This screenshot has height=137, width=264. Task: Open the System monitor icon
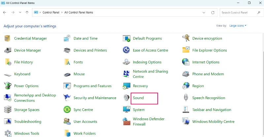tap(127, 109)
